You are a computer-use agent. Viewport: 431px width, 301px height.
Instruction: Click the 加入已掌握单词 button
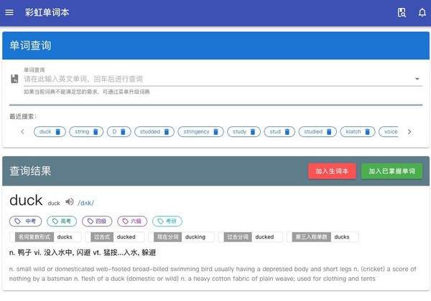click(x=391, y=171)
